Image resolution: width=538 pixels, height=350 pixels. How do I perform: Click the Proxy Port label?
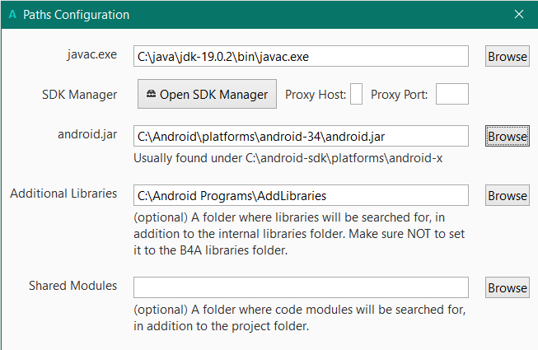pyautogui.click(x=400, y=94)
